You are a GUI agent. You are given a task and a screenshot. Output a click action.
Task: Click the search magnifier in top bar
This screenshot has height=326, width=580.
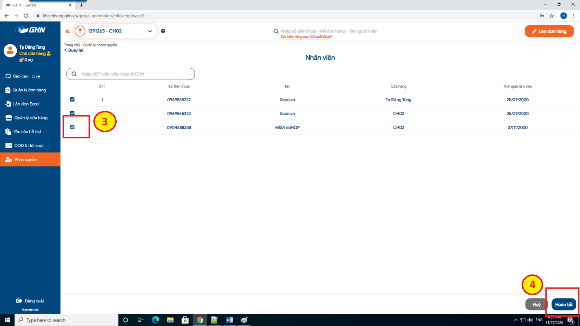point(276,31)
